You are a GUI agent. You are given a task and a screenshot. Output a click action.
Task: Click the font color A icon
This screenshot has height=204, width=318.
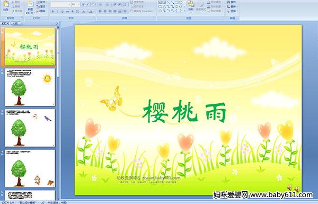tap(91, 12)
